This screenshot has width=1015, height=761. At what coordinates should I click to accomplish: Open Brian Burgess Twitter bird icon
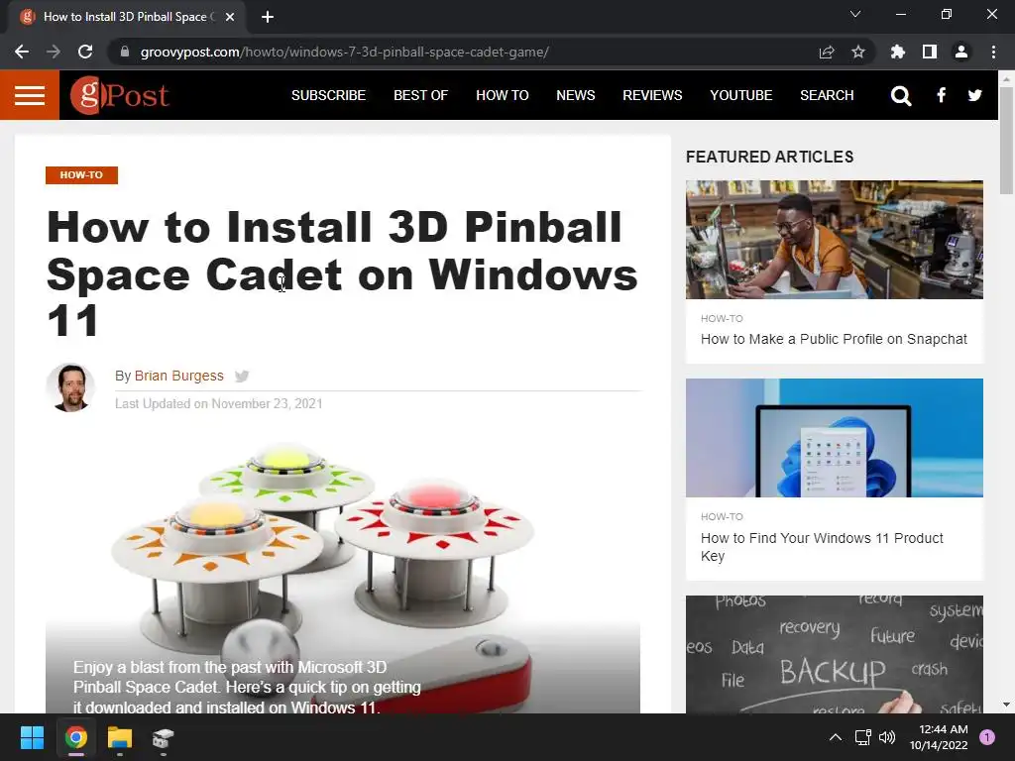pyautogui.click(x=242, y=376)
